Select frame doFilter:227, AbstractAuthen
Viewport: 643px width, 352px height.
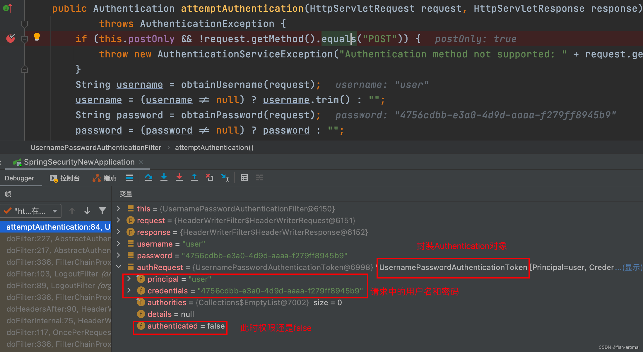[x=56, y=239]
